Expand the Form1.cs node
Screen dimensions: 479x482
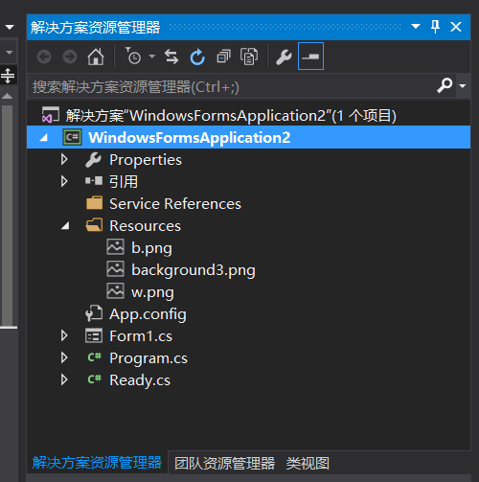pyautogui.click(x=64, y=335)
